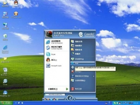Click the green tray icon
The height and width of the screenshot is (105, 140).
115,103
